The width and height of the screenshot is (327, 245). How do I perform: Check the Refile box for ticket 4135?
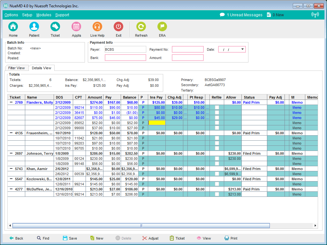(x=217, y=138)
